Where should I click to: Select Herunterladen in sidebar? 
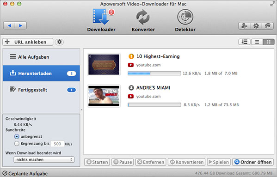coord(41,73)
